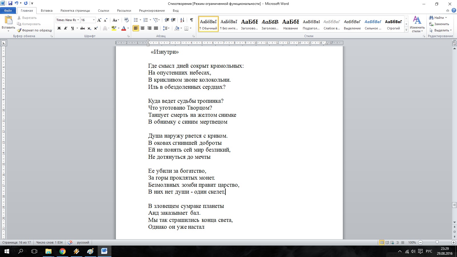Image resolution: width=457 pixels, height=257 pixels.
Task: Open the font name Times New Roman dropdown
Action: pos(78,20)
